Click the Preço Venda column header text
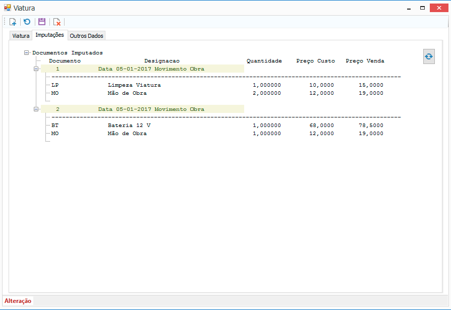The width and height of the screenshot is (451, 310). point(365,60)
